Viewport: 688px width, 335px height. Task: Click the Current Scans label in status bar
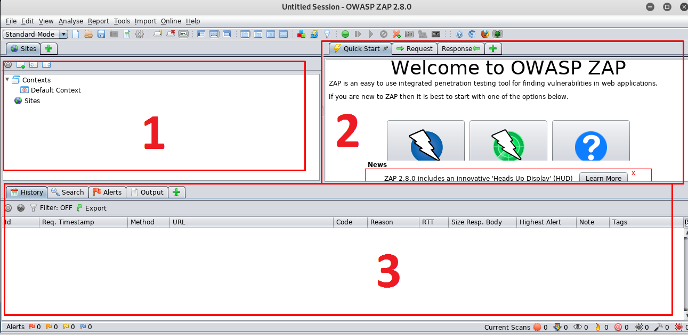coord(507,327)
